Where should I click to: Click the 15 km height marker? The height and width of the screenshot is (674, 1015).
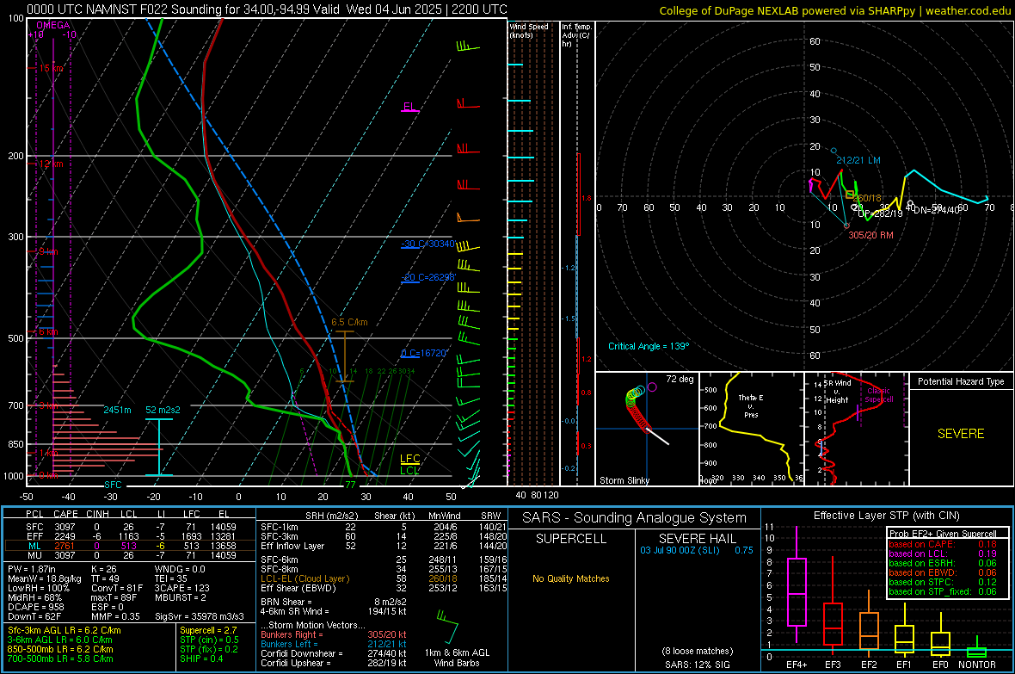click(51, 68)
